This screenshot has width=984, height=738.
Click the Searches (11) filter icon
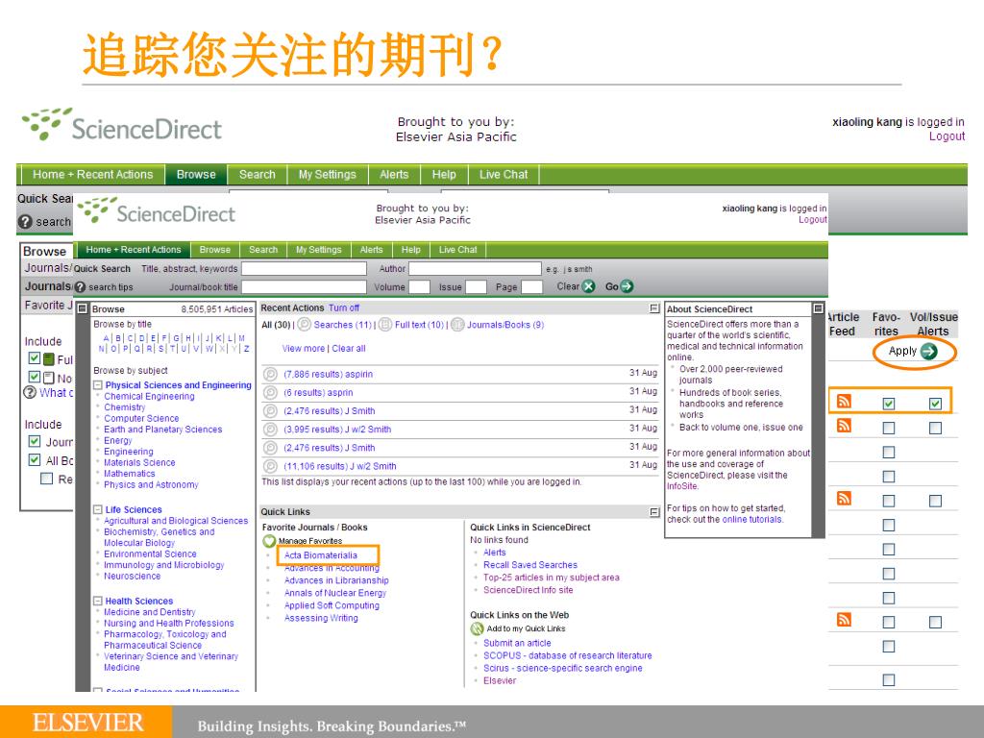coord(305,325)
